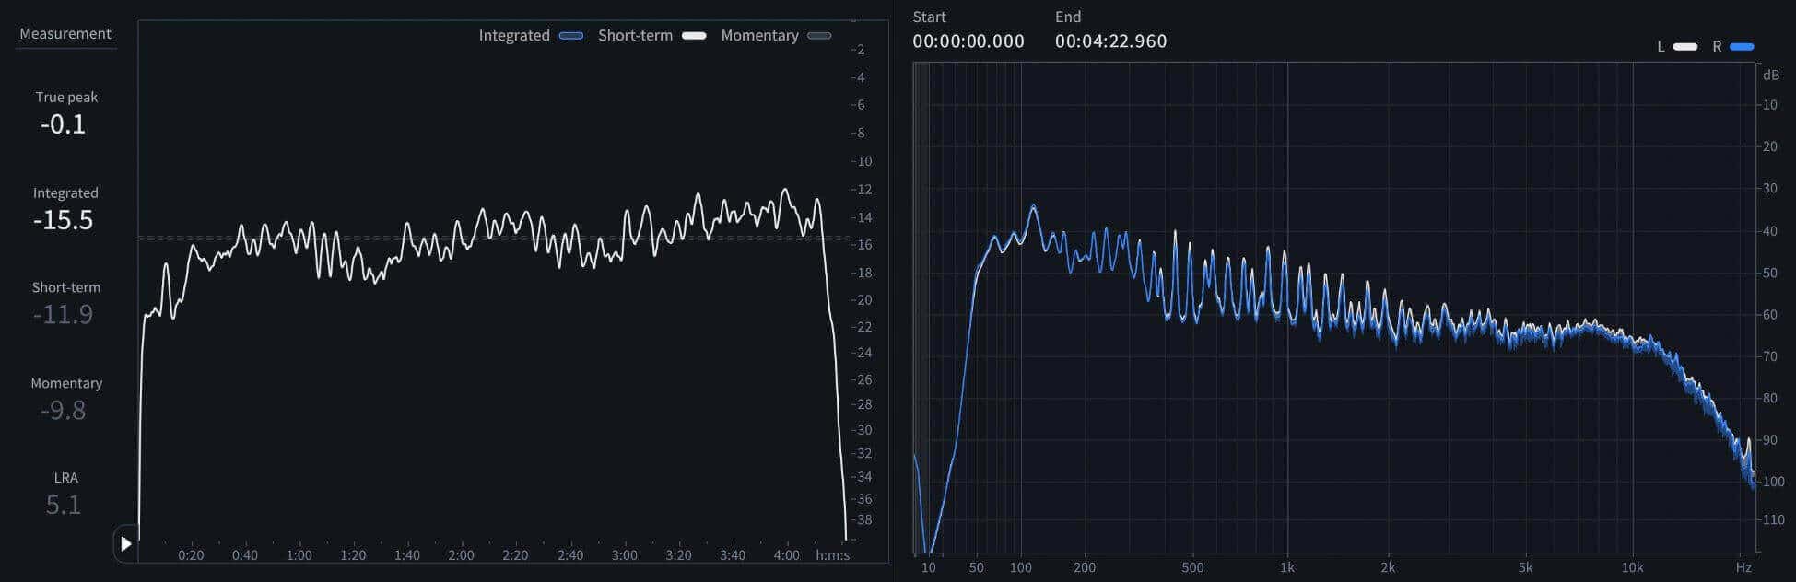
Task: Click the 100 frequency axis label
Action: point(1020,567)
